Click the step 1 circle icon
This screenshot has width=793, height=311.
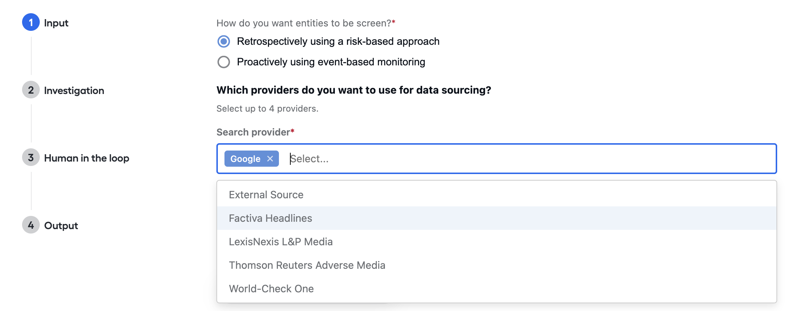pyautogui.click(x=31, y=22)
